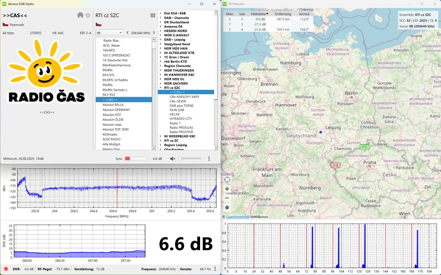Open the 9B channel dropdown

[x=109, y=33]
